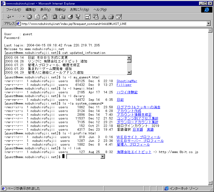Click the '2003.09.14 日記をBBS方式に変更' entry

[36, 58]
